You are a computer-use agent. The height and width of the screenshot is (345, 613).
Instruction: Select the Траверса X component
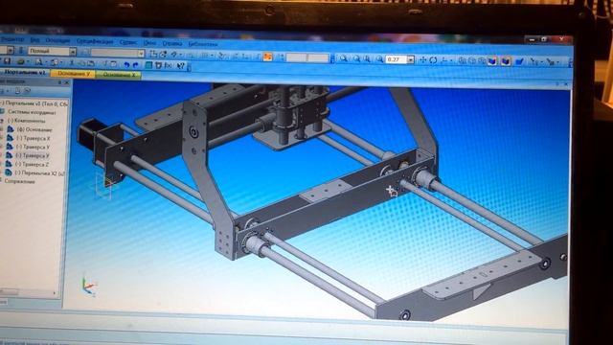click(x=34, y=138)
